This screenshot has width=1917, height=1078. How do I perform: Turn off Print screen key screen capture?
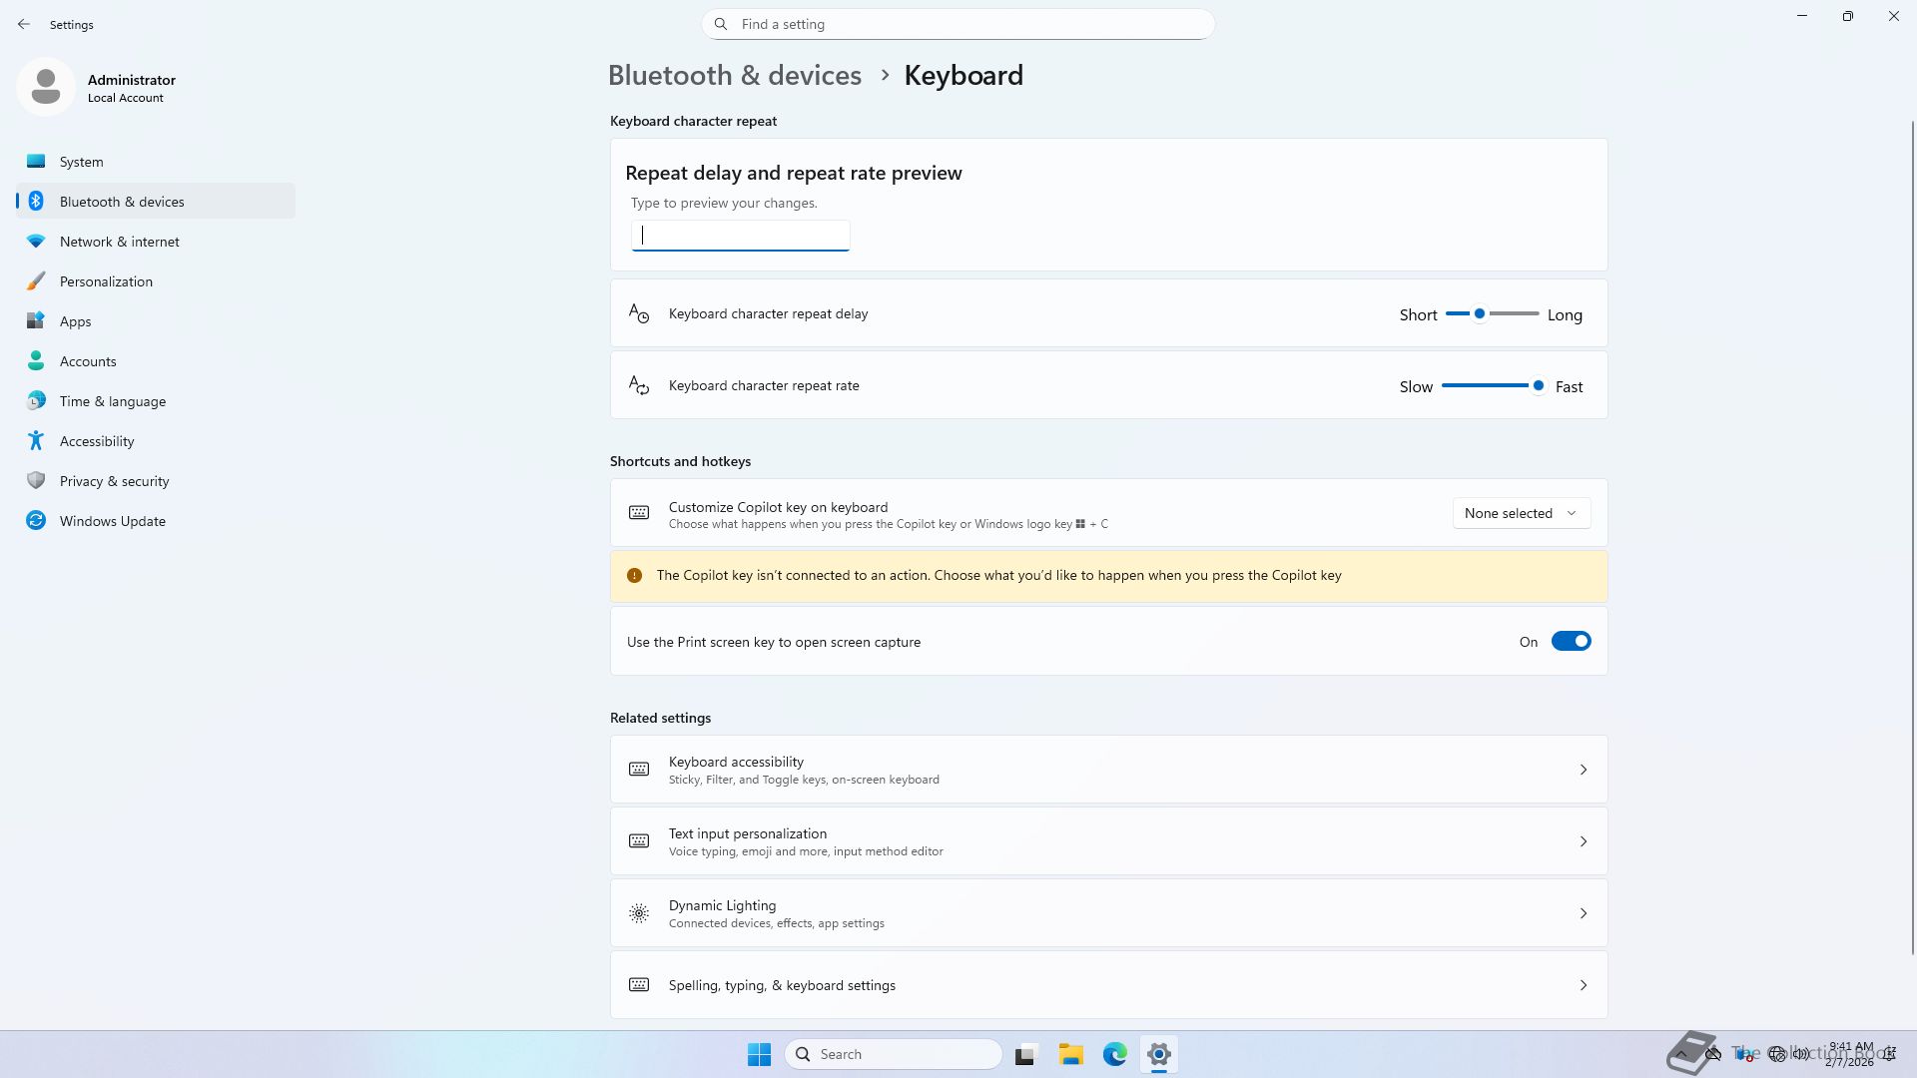(1570, 642)
